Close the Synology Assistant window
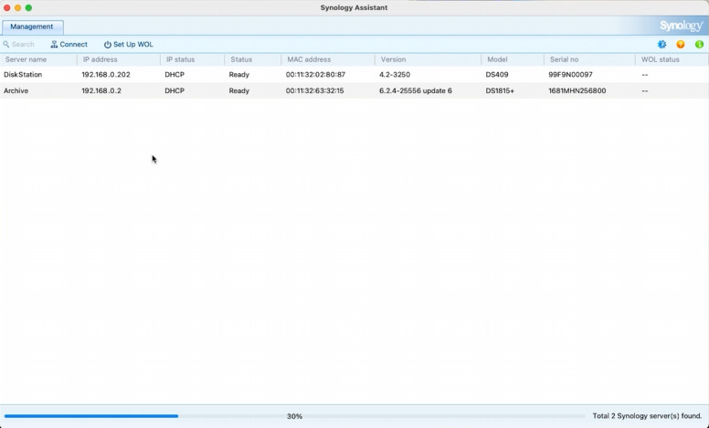Image resolution: width=709 pixels, height=428 pixels. point(6,7)
